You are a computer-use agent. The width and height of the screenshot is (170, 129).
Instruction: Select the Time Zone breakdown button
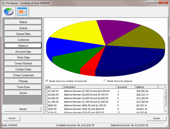[x=23, y=87]
